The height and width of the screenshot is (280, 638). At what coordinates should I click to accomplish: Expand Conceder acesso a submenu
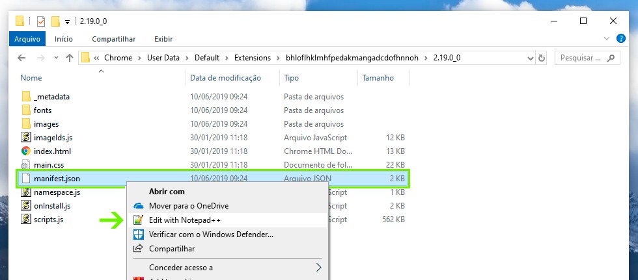(x=318, y=267)
